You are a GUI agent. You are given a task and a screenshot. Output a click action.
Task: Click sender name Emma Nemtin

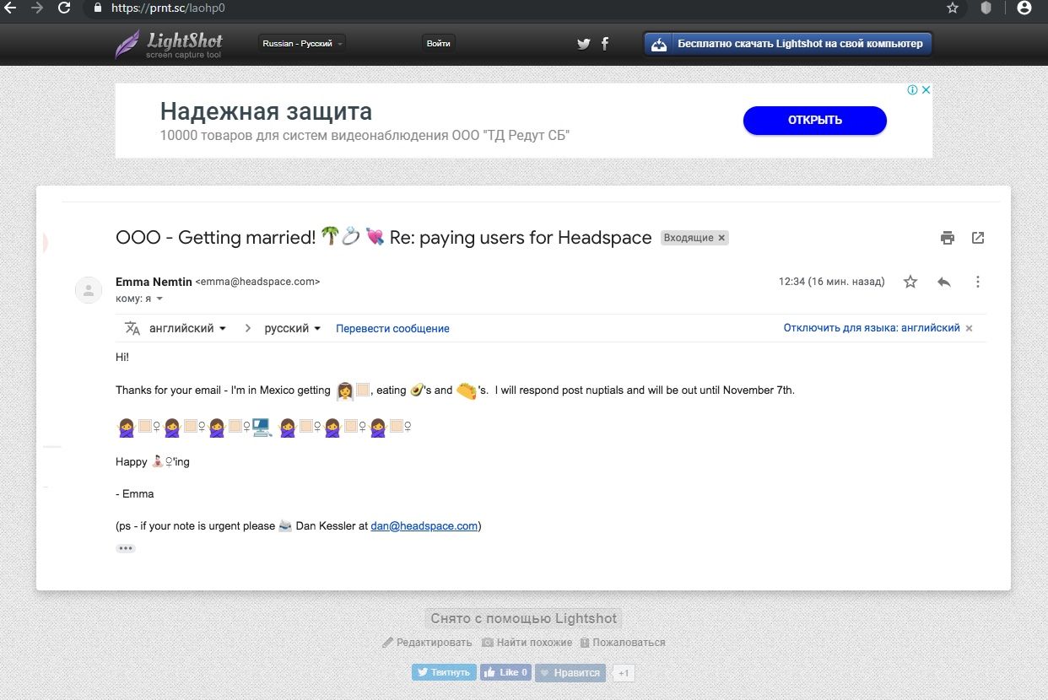[154, 282]
